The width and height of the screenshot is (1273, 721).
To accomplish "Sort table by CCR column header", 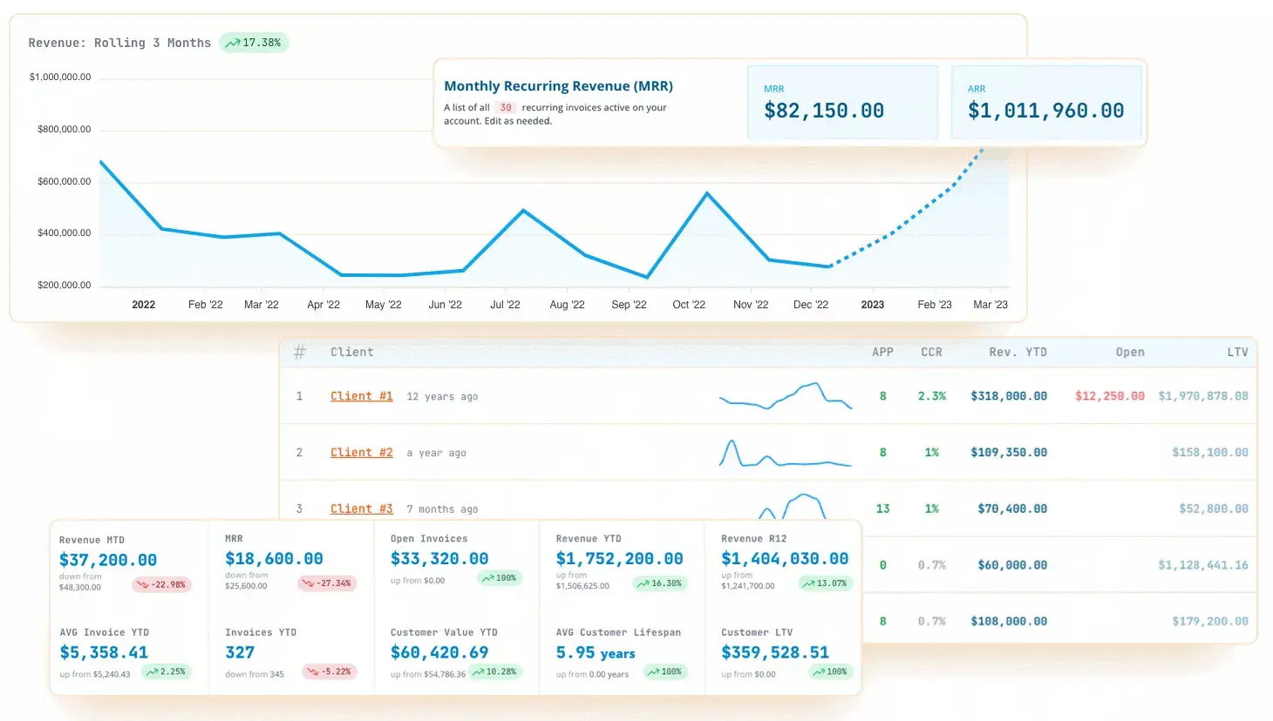I will [x=931, y=352].
